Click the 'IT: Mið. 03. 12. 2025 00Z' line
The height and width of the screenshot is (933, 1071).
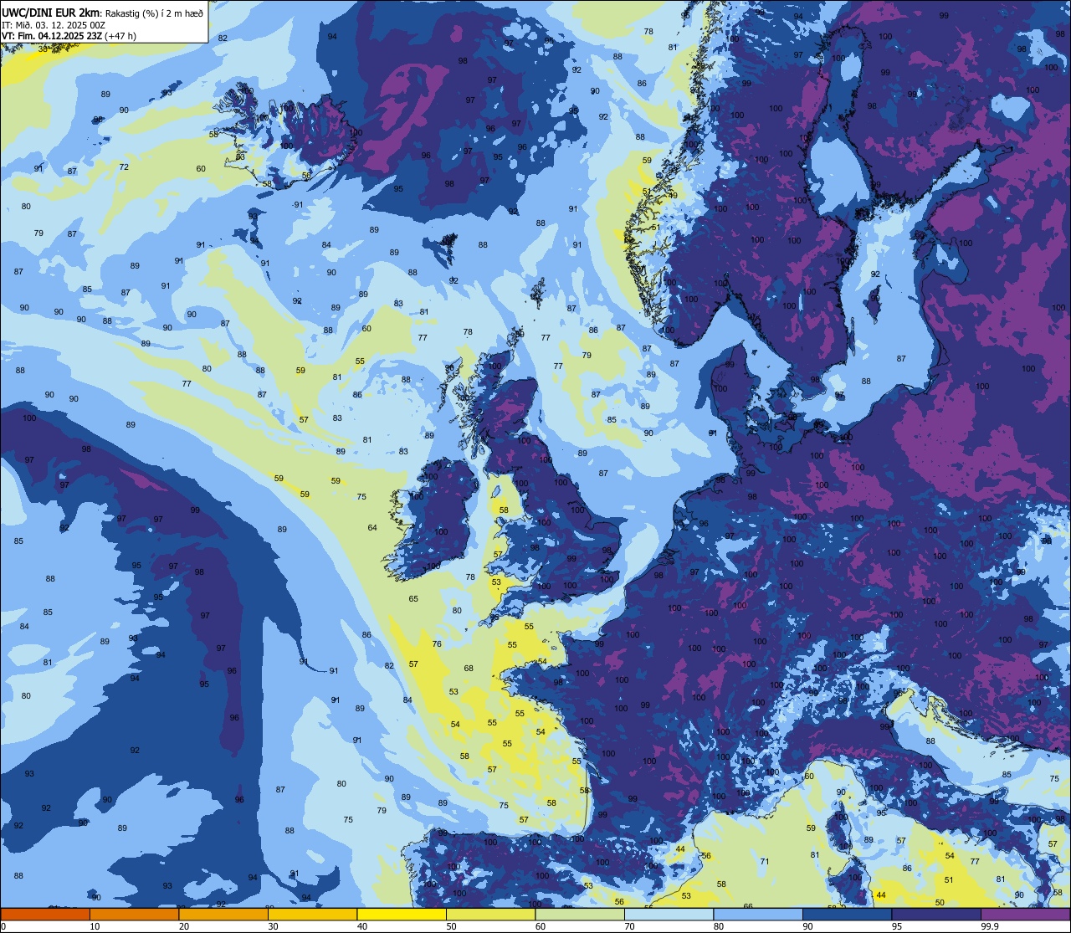53,25
